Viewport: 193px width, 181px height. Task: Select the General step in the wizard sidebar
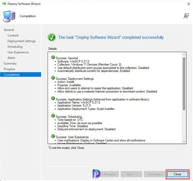[x=9, y=30]
